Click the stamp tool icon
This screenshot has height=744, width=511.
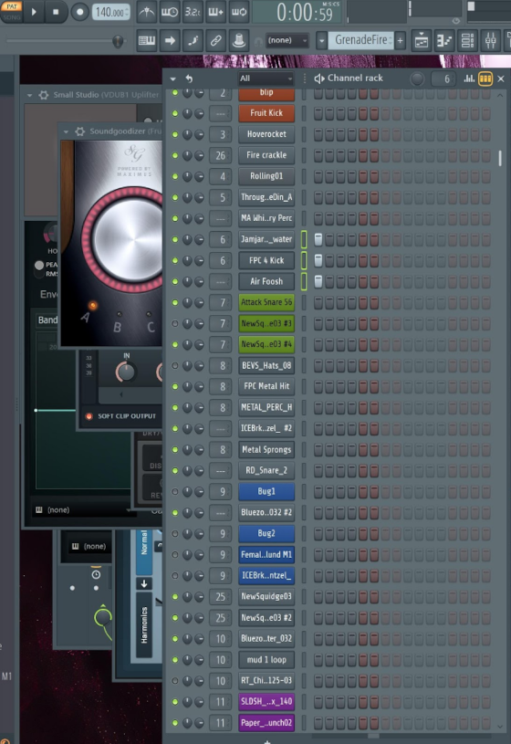(239, 41)
